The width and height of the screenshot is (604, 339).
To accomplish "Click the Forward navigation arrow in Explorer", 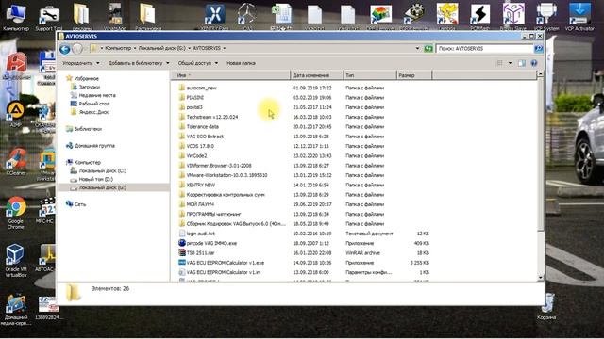I will coord(77,49).
